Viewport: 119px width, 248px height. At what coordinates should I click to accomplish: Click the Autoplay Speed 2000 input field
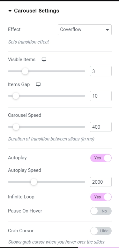[101, 182]
